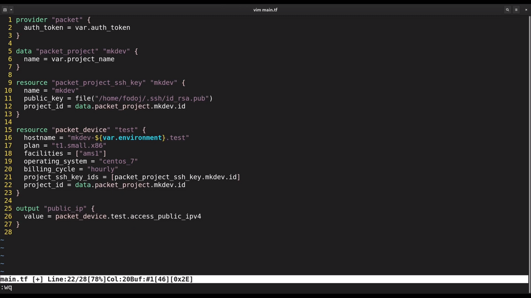Click name = "mkdev" value on line 10
Viewport: 531px width, 298px height.
[65, 91]
